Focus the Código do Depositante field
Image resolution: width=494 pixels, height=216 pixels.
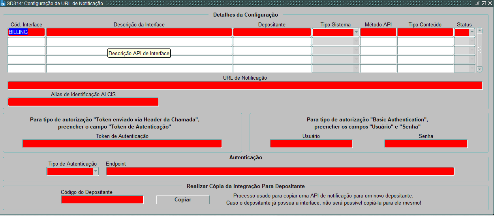coord(102,200)
